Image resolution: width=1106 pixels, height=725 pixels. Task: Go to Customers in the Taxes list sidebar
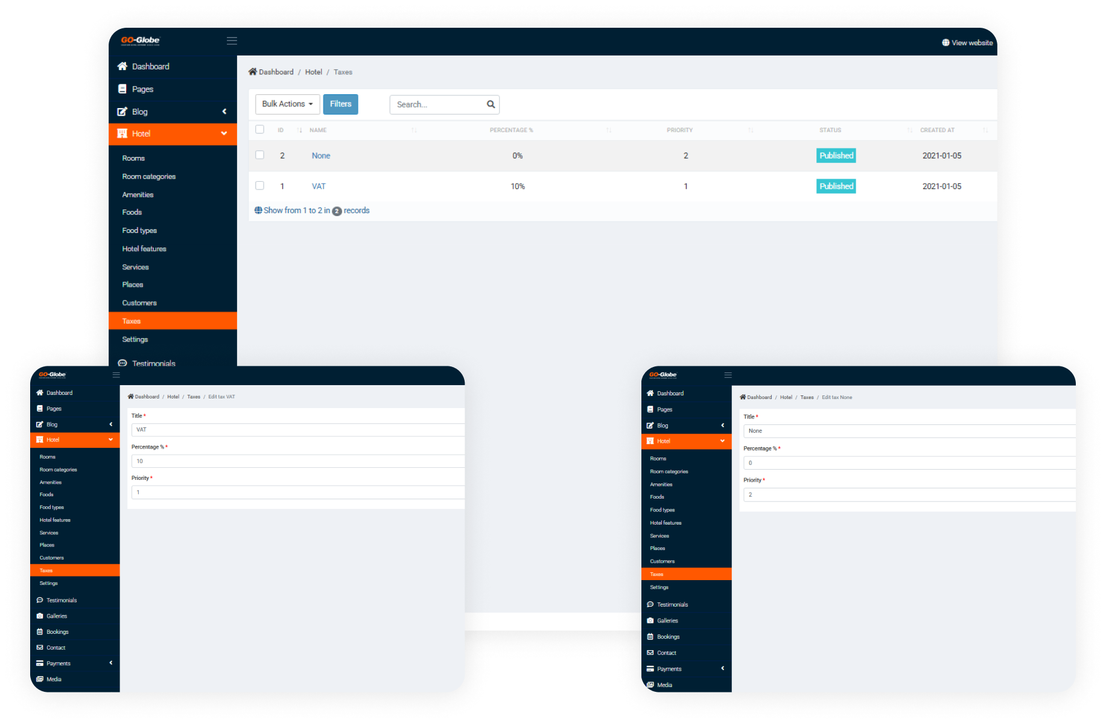tap(139, 303)
